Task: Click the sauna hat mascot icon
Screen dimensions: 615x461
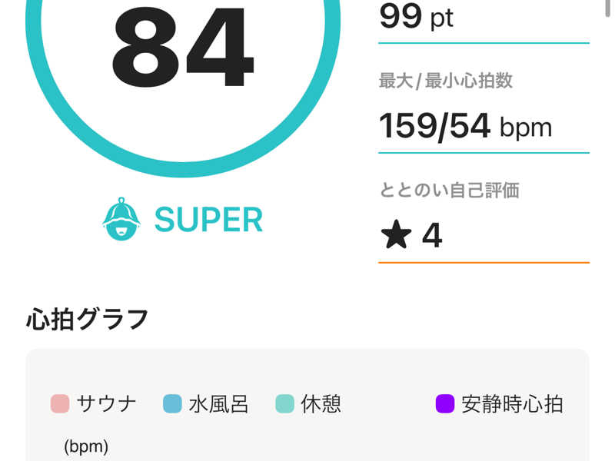Action: (121, 219)
